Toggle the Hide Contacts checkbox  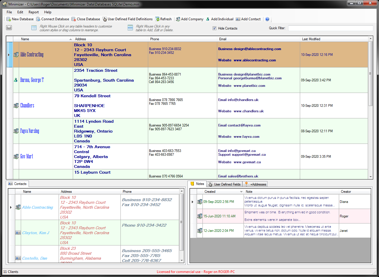[x=215, y=28]
